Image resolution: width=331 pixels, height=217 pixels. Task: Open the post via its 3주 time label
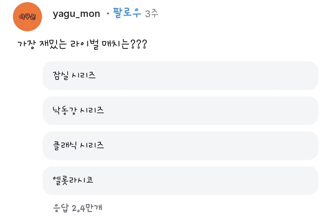point(152,14)
